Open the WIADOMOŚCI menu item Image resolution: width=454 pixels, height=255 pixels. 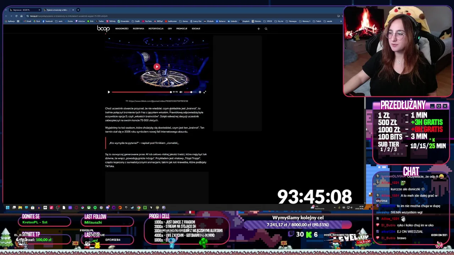pos(122,29)
